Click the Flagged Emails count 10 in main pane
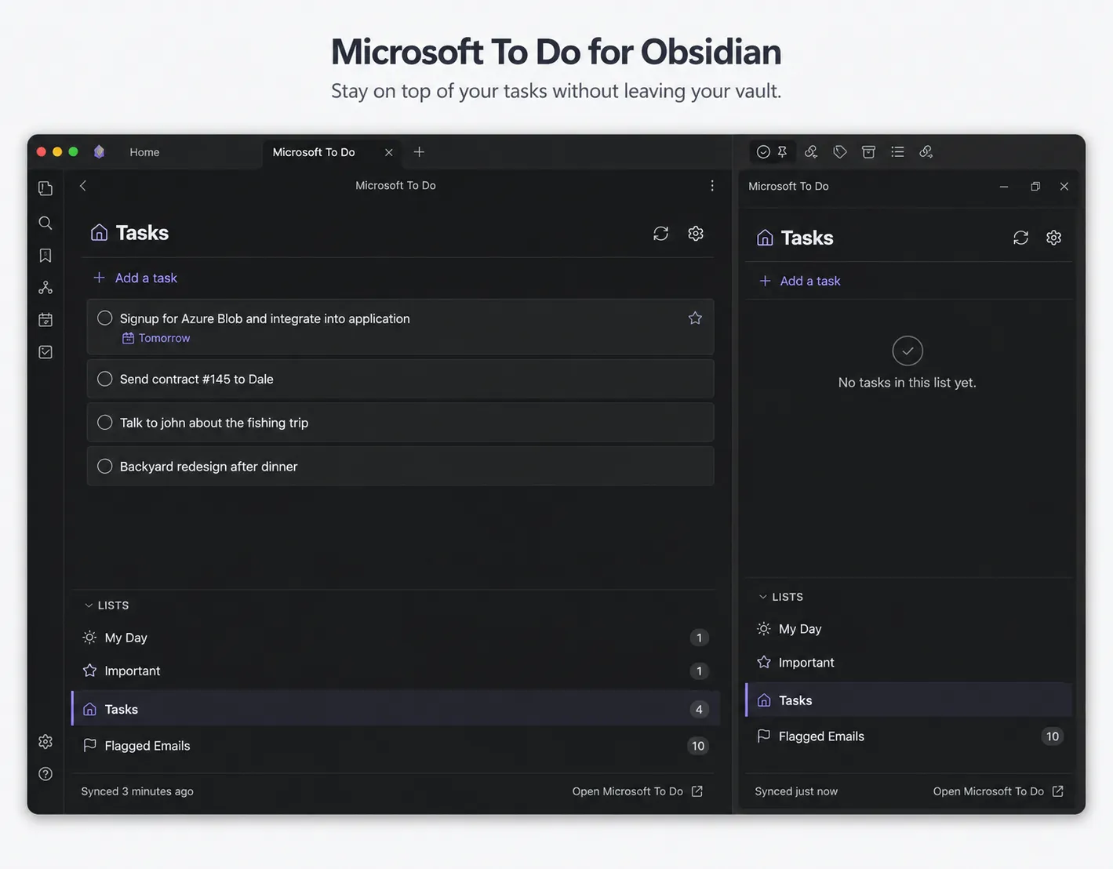Viewport: 1113px width, 869px height. click(x=698, y=746)
